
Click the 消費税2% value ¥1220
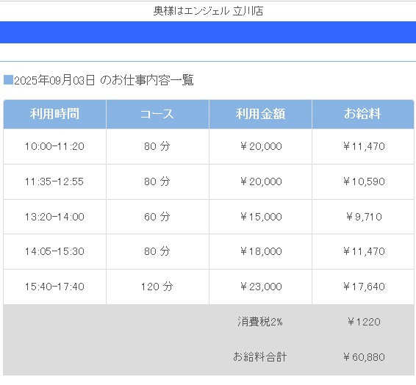(364, 322)
